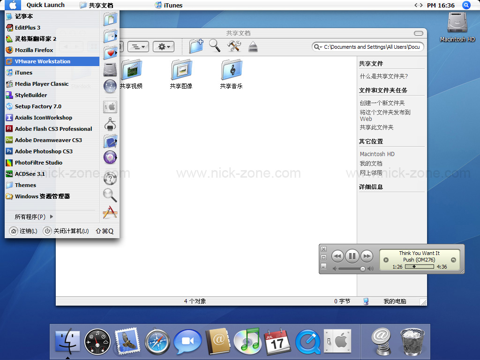Open Media Player Classic from start menu
This screenshot has height=360, width=480.
coord(52,84)
